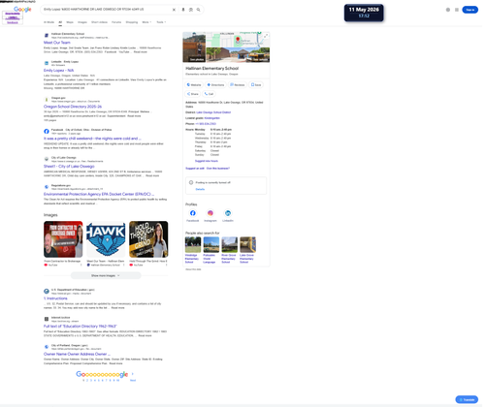The image size is (485, 407).
Task: Click the U.S. Department of Education favicon
Action: (47, 292)
